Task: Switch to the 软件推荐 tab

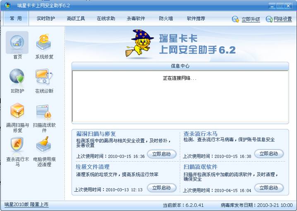Action: [196, 19]
